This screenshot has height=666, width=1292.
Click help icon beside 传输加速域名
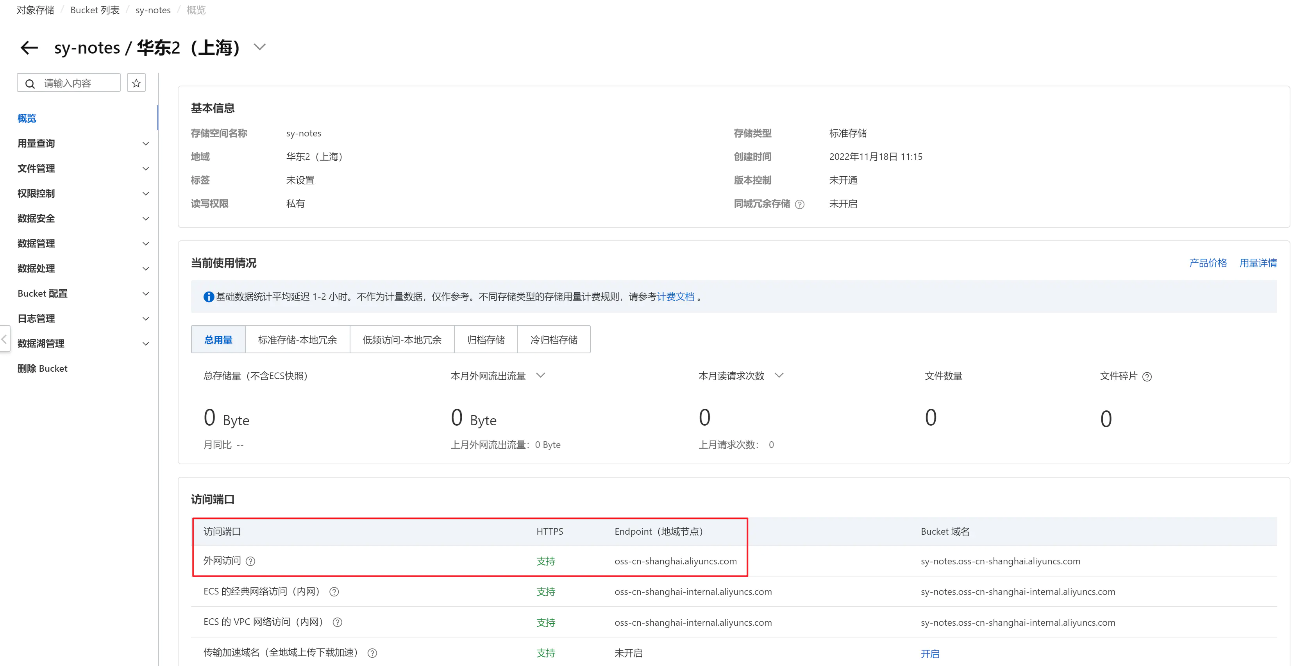(x=372, y=653)
